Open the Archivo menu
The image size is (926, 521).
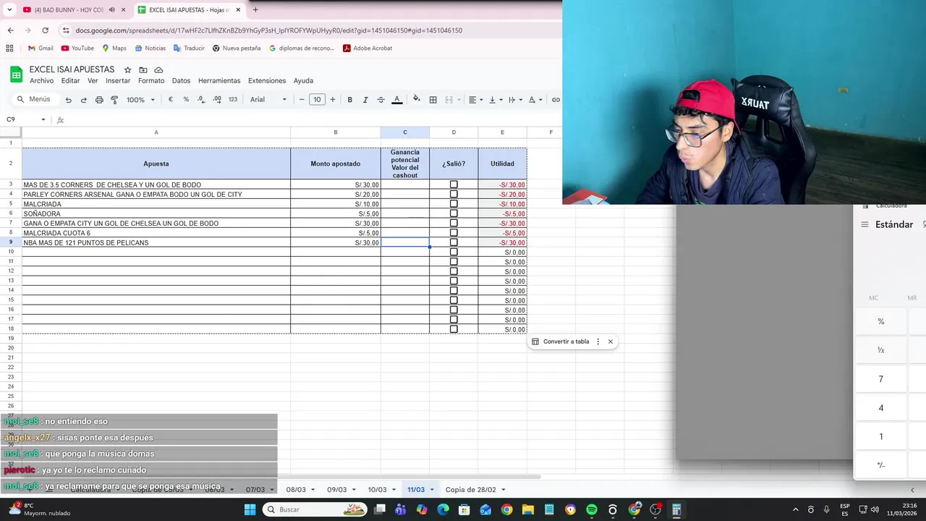[x=41, y=81]
